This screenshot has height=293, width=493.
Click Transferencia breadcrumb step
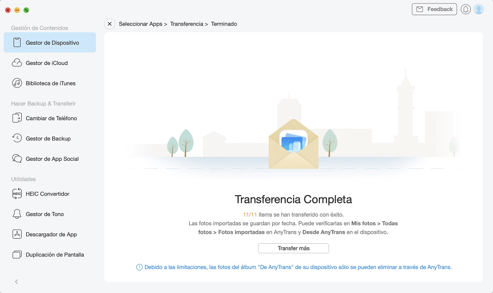(x=187, y=24)
